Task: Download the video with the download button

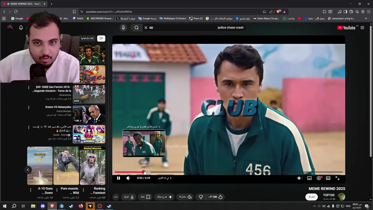Action: 129,197
